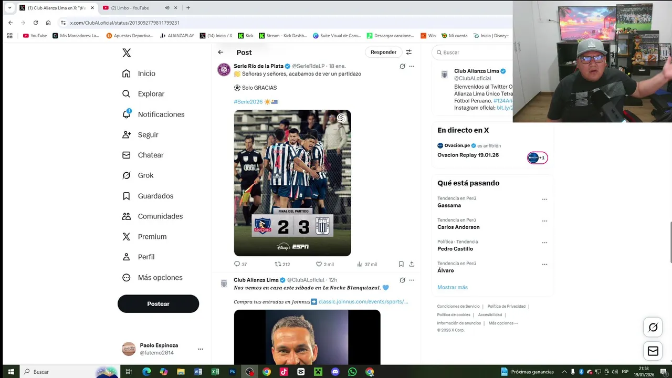This screenshot has height=378, width=672.
Task: Click the Postear button
Action: pyautogui.click(x=158, y=303)
